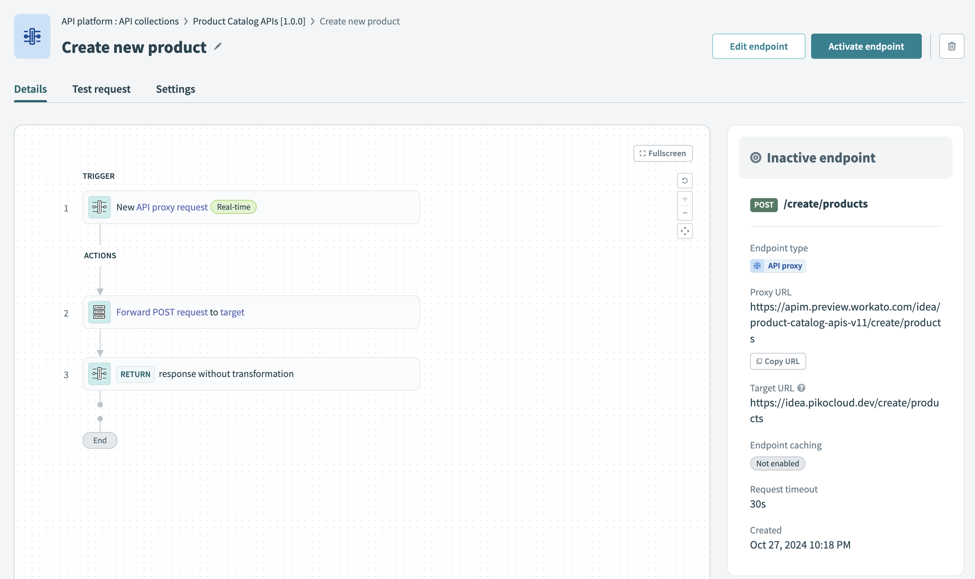
Task: Click the reset view arrow icon
Action: pyautogui.click(x=685, y=180)
